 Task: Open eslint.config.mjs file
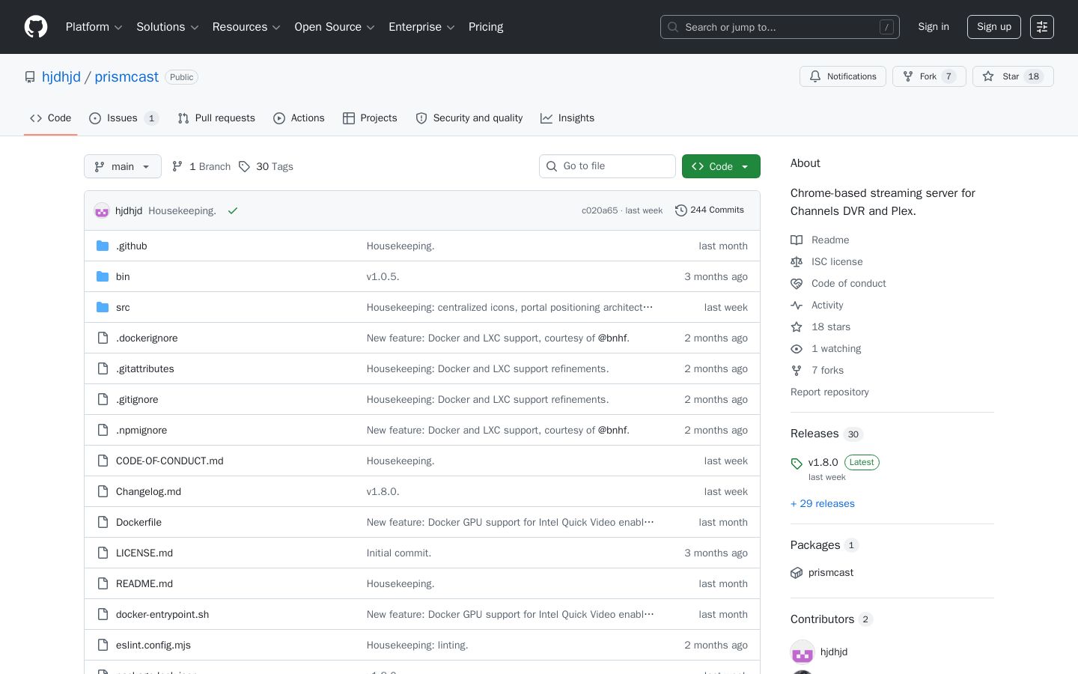tap(153, 645)
